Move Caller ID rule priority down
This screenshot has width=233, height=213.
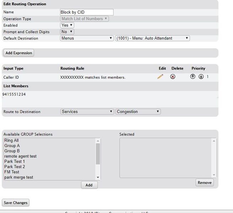tap(201, 77)
